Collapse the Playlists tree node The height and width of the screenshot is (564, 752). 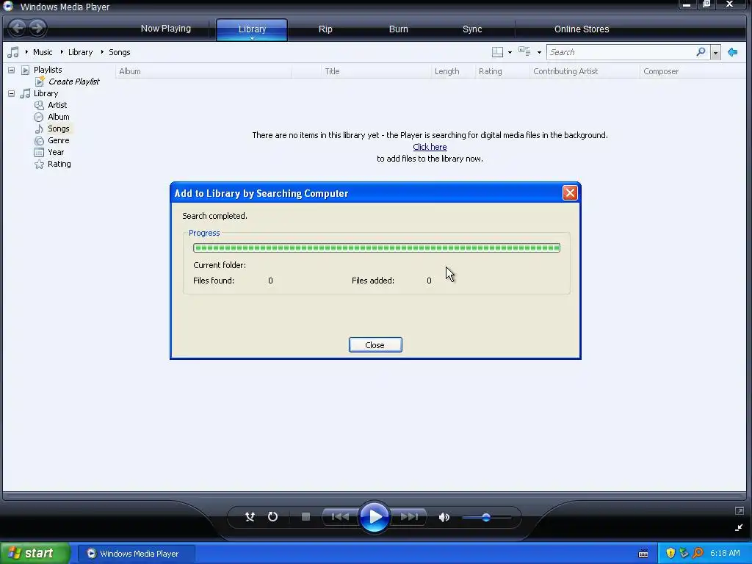[x=11, y=70]
